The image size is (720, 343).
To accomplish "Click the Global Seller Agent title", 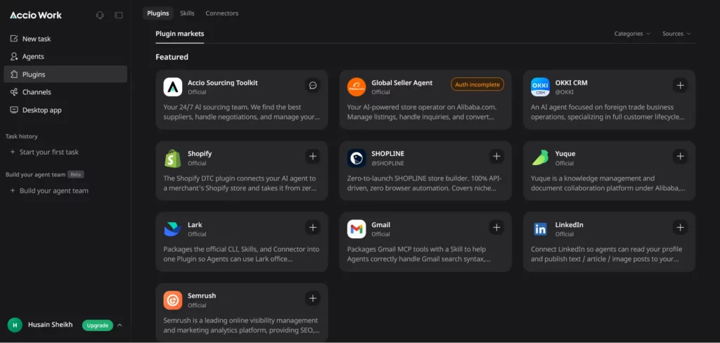I will pyautogui.click(x=401, y=83).
